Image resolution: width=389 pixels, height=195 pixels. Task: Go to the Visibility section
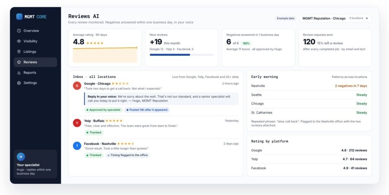(35, 41)
